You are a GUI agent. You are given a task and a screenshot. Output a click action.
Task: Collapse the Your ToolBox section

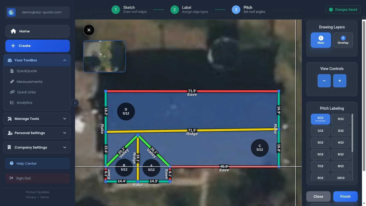coord(65,60)
